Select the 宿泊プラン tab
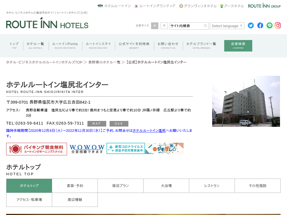 [x=121, y=186]
